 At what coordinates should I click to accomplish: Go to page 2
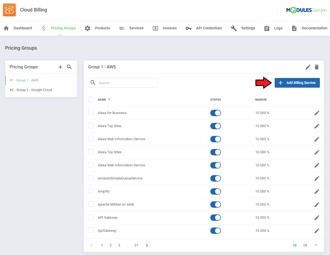pos(111,245)
